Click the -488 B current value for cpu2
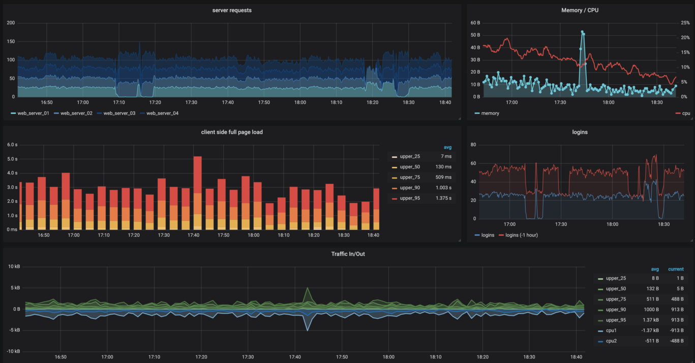695x363 pixels. point(677,341)
